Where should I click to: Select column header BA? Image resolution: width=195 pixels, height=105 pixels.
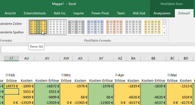click(x=133, y=58)
